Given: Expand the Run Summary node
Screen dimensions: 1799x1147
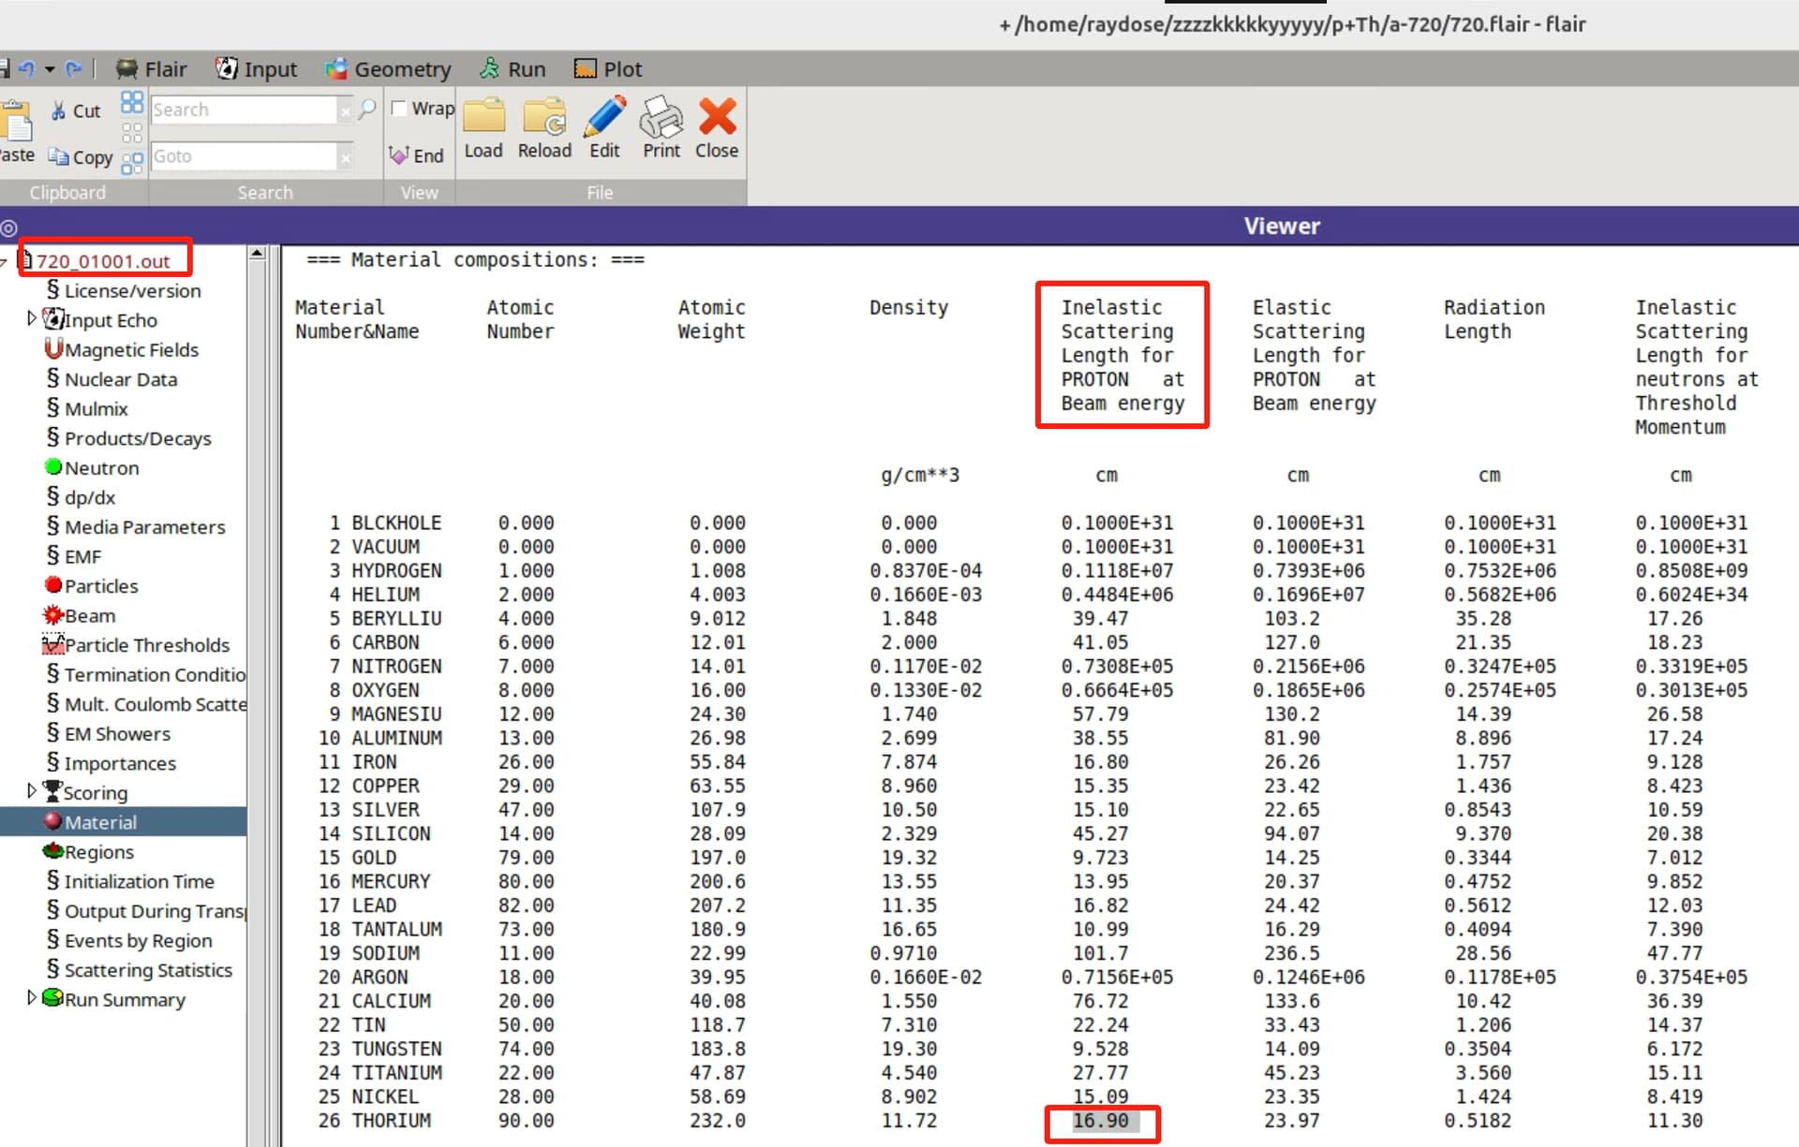Looking at the screenshot, I should 32,998.
